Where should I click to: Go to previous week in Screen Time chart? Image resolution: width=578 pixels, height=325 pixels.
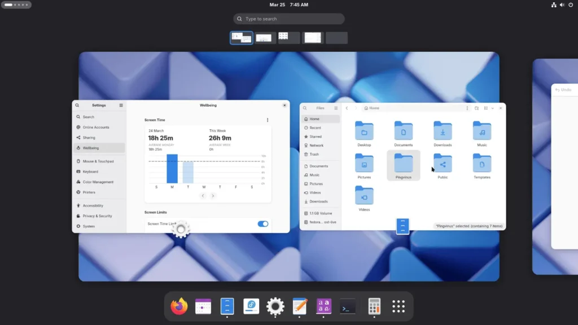(x=203, y=196)
